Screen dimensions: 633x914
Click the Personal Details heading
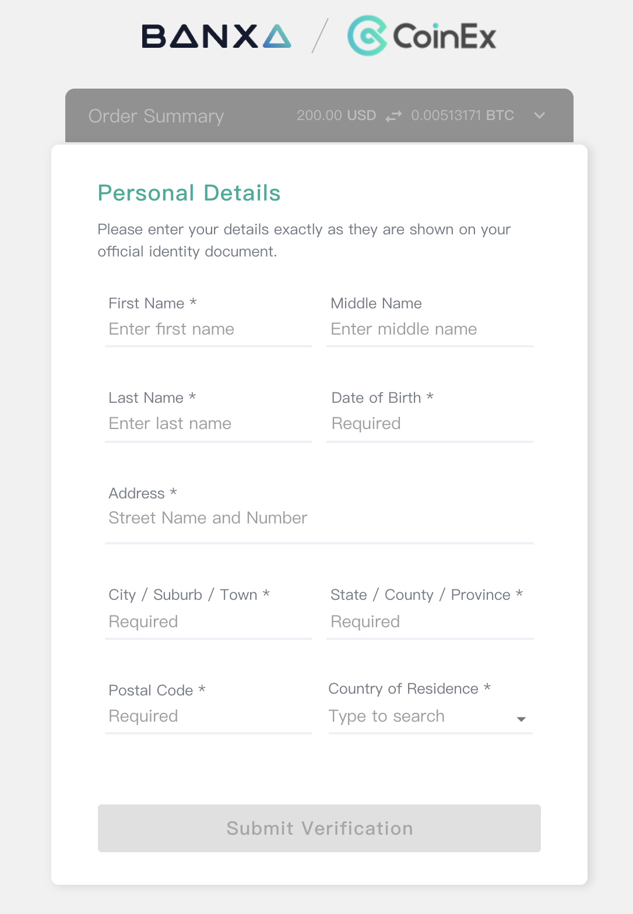(x=189, y=193)
